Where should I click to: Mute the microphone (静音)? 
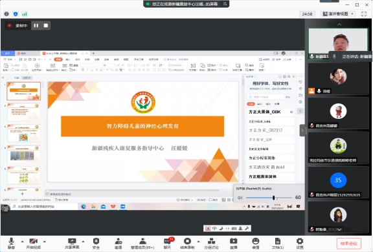tap(11, 243)
